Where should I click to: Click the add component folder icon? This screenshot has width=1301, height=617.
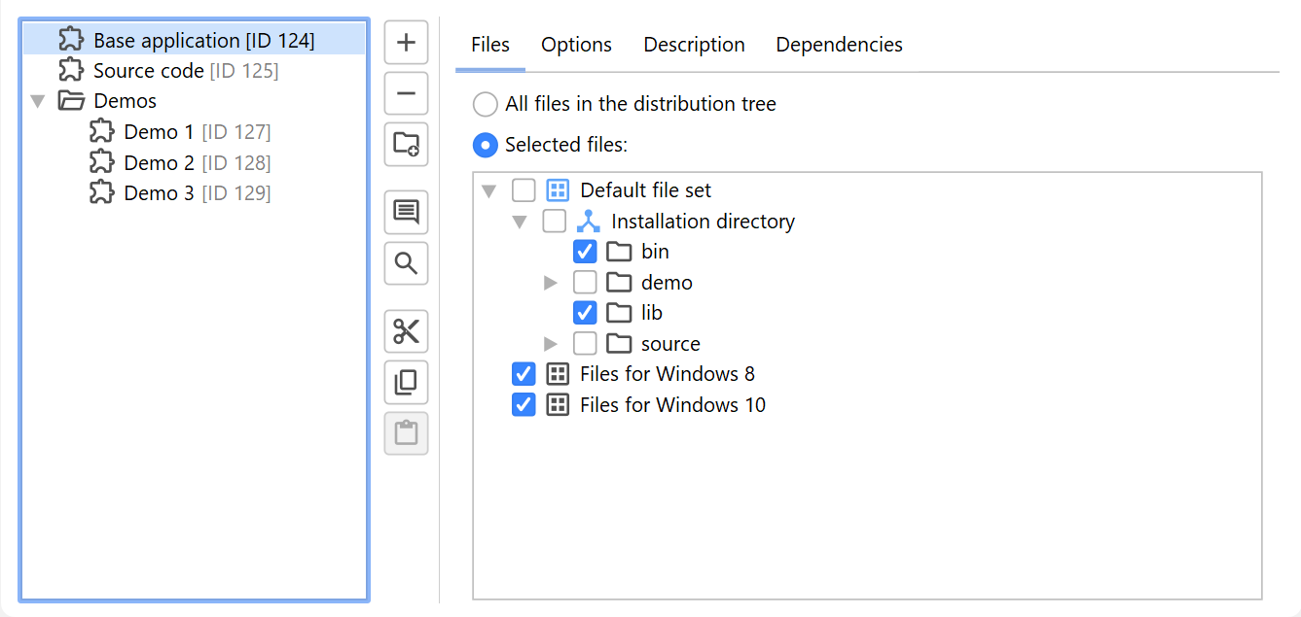pyautogui.click(x=406, y=145)
